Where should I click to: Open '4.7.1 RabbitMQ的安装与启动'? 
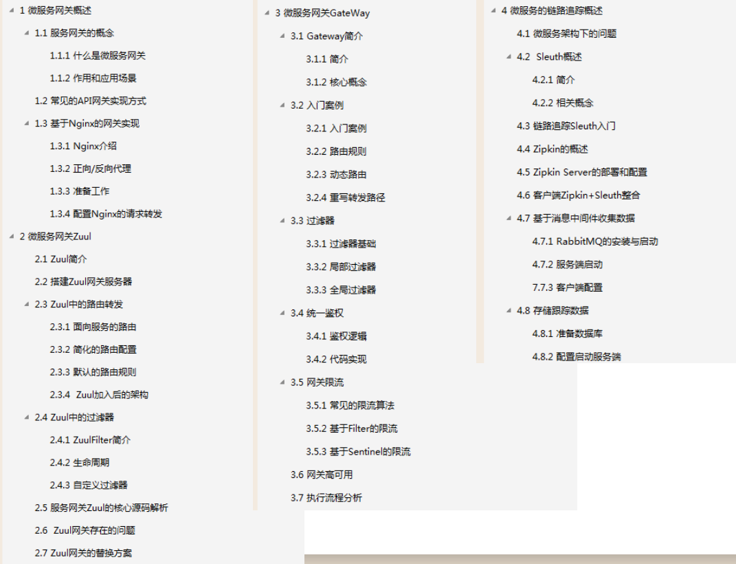click(595, 241)
